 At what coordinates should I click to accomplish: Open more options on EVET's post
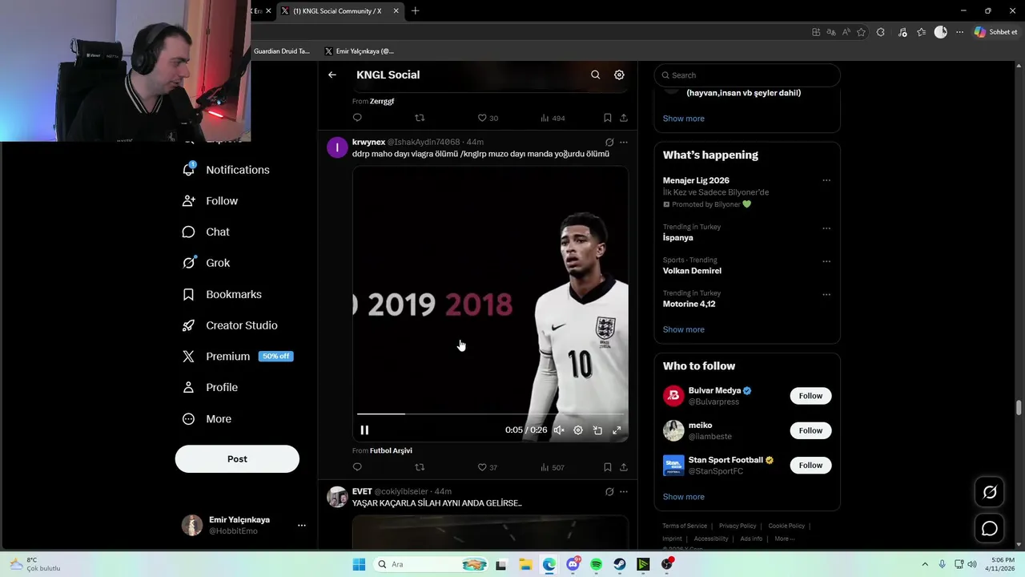coord(624,492)
